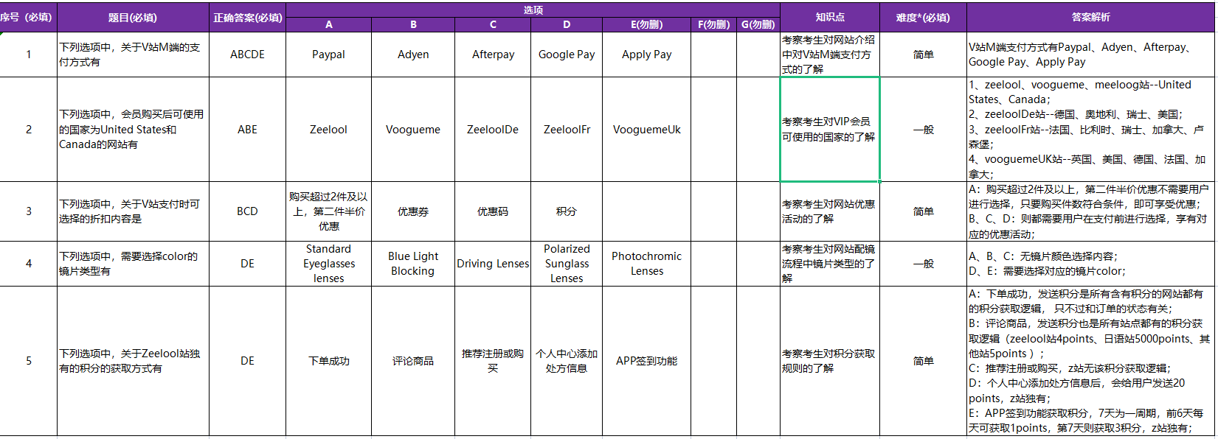Select the analysis cell listing zeelool、voogueme、meeloog站

tap(1090, 130)
